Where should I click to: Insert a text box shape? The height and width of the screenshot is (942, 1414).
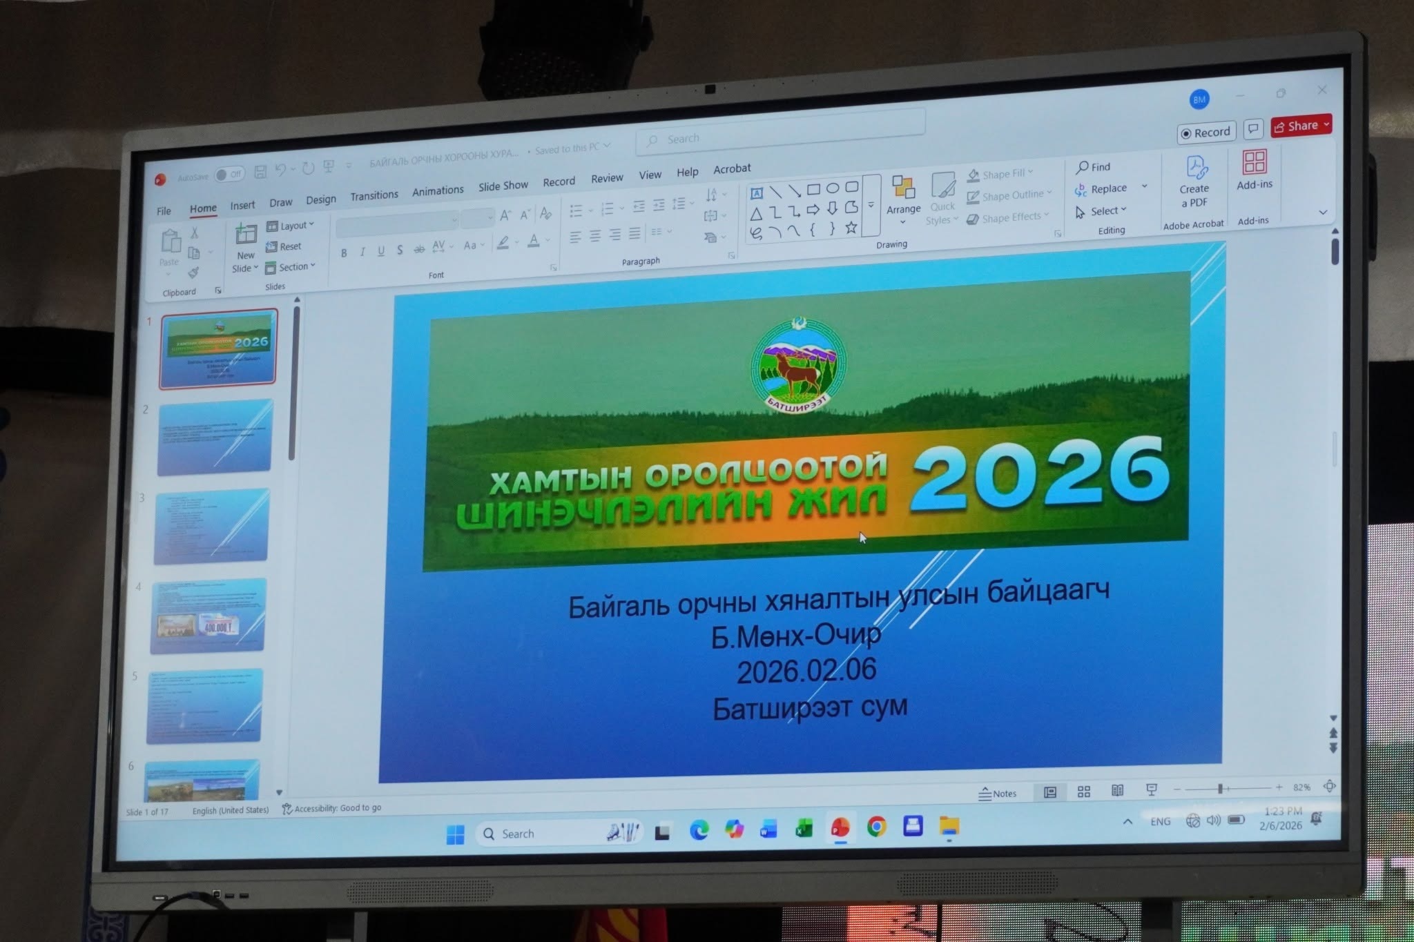[757, 193]
